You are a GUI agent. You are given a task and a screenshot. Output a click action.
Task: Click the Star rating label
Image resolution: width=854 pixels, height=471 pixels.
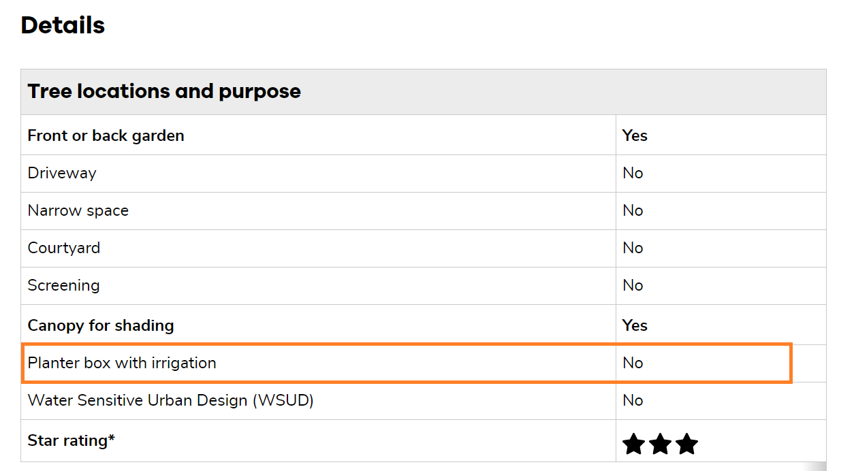(71, 440)
